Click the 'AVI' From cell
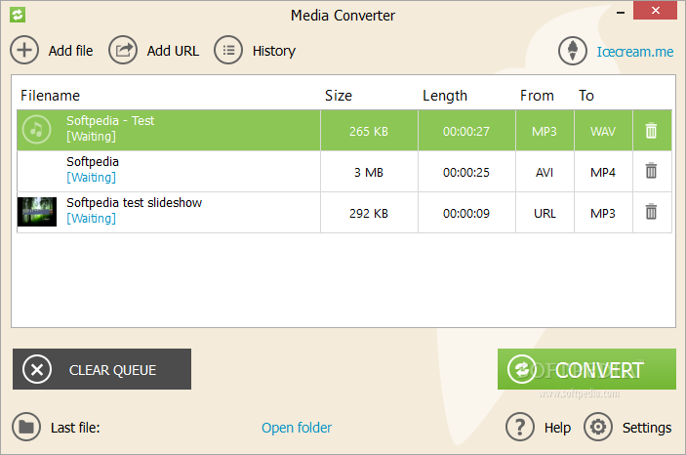Image resolution: width=686 pixels, height=455 pixels. point(545,173)
